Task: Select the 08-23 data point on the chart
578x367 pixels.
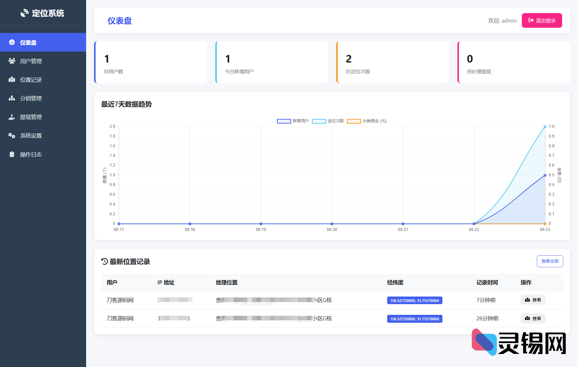Action: tap(545, 126)
